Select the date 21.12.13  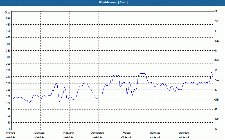pos(155,137)
